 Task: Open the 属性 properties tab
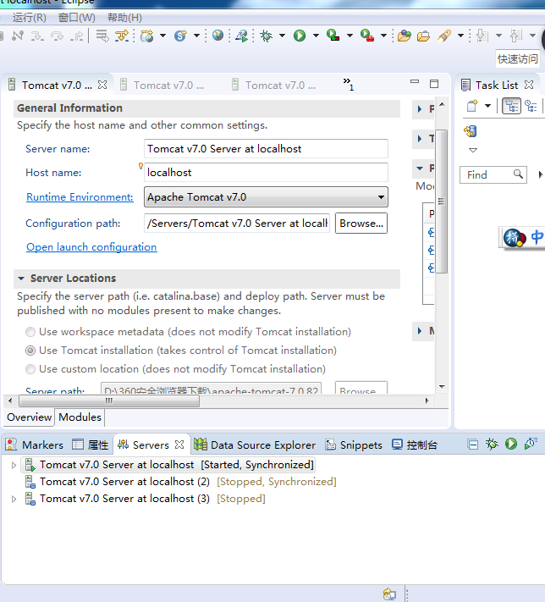coord(91,445)
